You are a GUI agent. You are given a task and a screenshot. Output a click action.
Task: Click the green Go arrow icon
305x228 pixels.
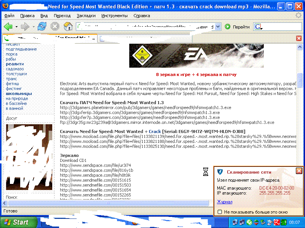[x=227, y=27]
